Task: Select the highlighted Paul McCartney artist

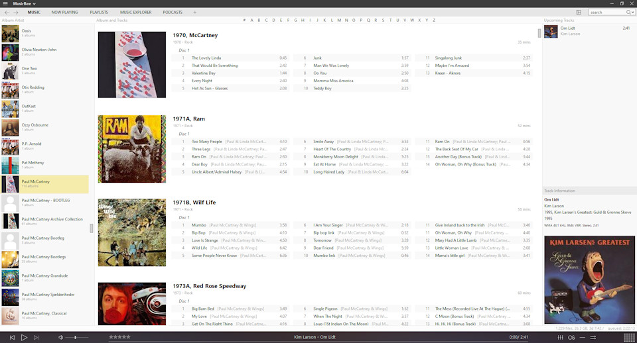Action: [44, 184]
